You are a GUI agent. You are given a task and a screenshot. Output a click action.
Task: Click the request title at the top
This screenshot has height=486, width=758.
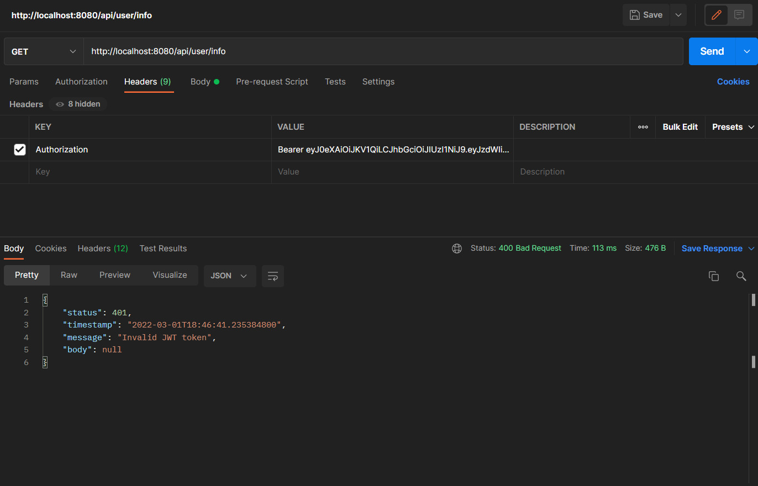(82, 15)
